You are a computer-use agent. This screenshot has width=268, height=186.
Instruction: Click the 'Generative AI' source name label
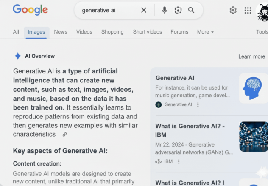click(178, 104)
